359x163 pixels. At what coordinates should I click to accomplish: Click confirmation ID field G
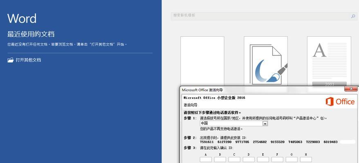pos(292,159)
